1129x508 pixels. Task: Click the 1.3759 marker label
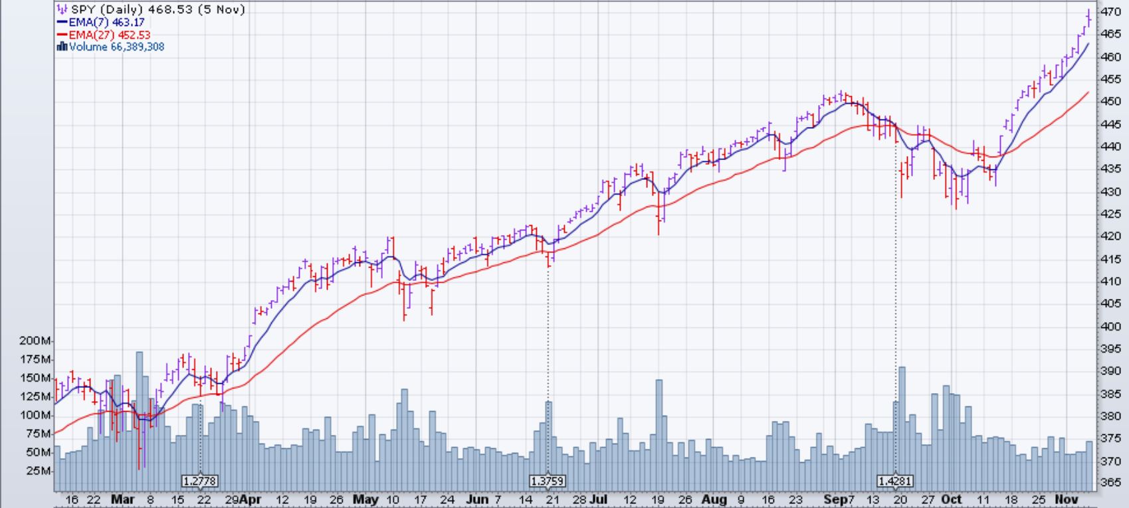pyautogui.click(x=548, y=481)
